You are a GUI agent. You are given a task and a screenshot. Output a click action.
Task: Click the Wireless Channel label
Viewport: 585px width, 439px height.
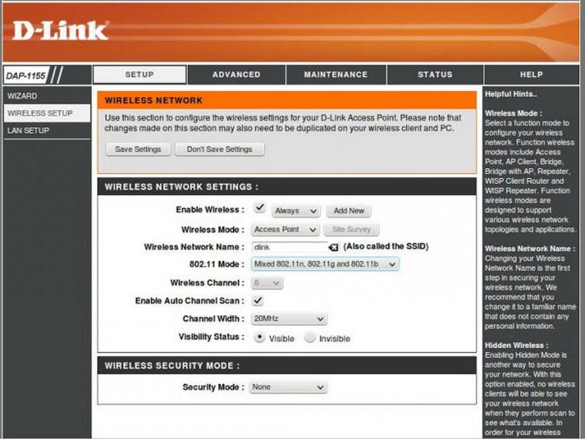click(x=207, y=283)
